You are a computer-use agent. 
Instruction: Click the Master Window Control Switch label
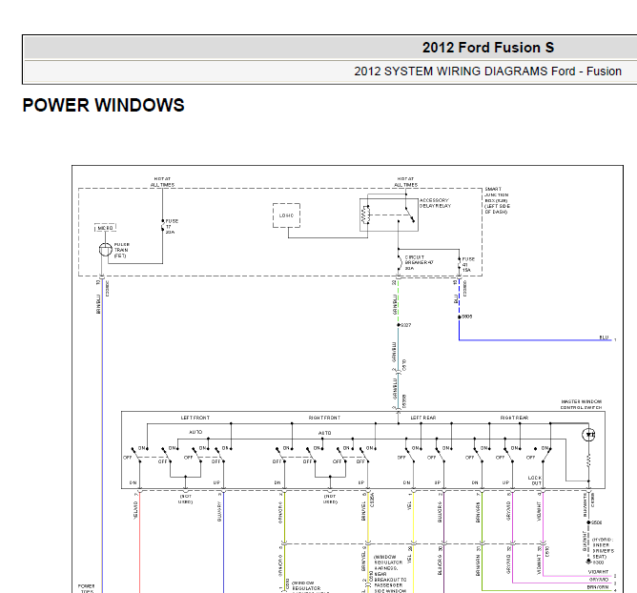click(582, 404)
